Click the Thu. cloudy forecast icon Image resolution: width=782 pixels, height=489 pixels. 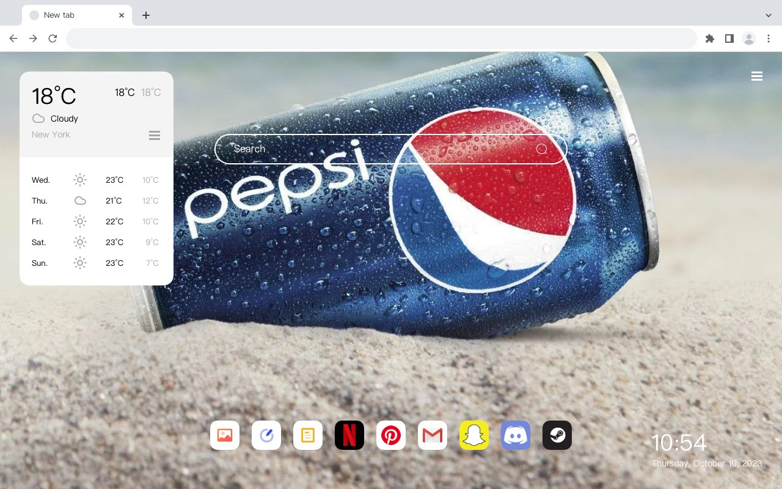click(80, 200)
